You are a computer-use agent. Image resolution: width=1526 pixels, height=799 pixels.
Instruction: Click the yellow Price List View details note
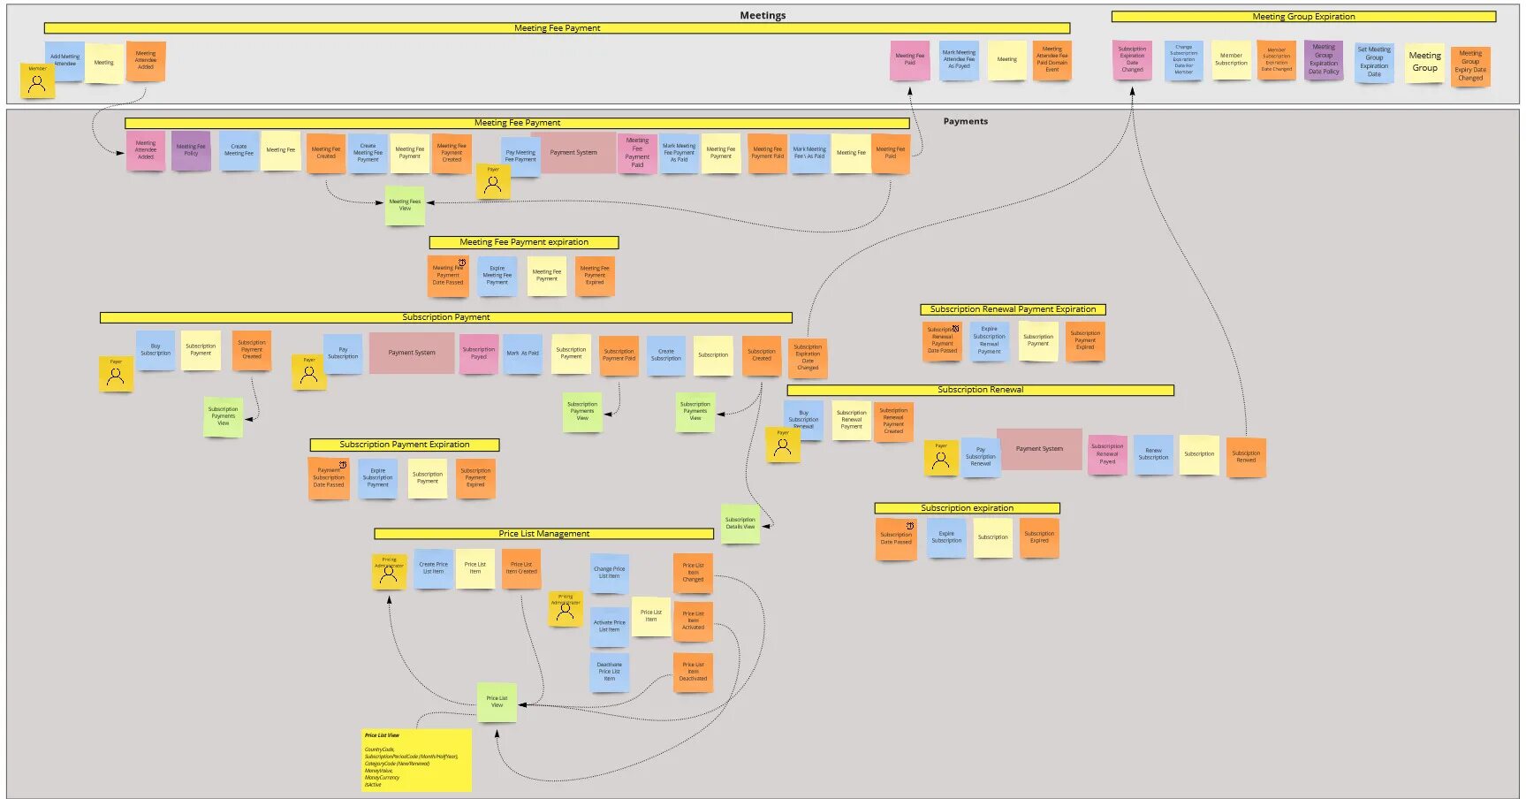point(416,760)
